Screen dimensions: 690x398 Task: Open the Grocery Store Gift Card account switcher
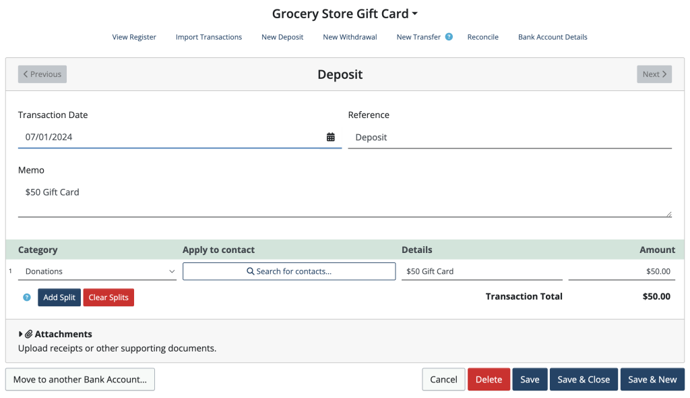pos(414,13)
